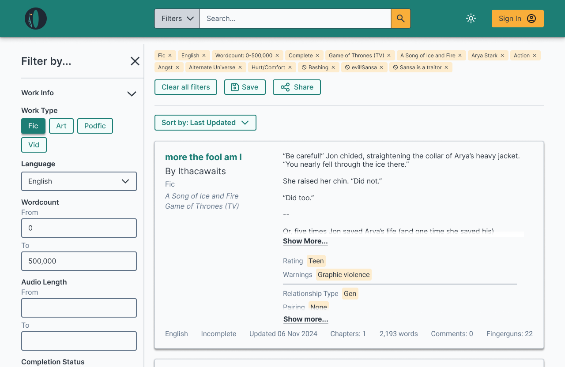The image size is (565, 367).
Task: Remove the English filter chip
Action: point(204,56)
